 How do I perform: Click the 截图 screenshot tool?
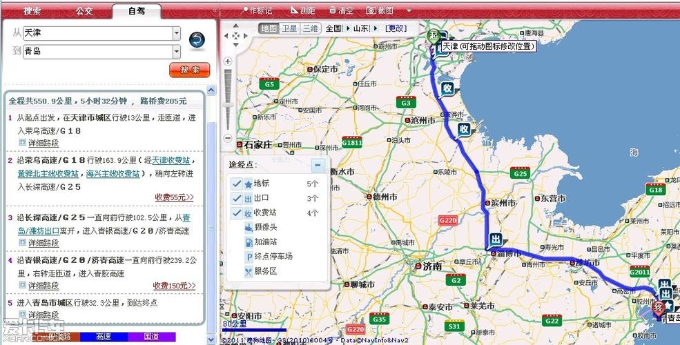point(380,10)
